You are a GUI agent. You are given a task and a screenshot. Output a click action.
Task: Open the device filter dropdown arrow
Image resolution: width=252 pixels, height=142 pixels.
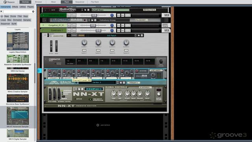pyautogui.click(x=1, y=11)
